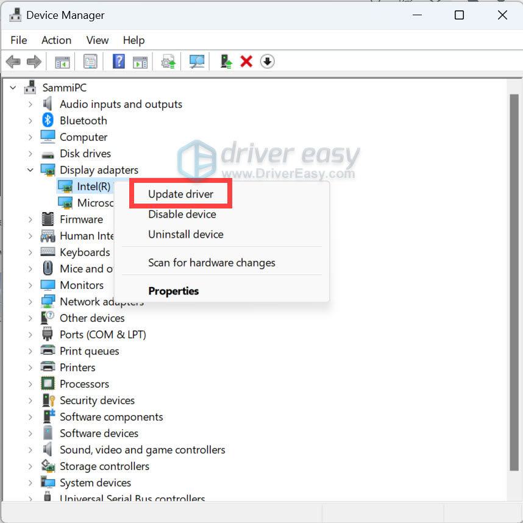Click the Print queues printer icon
The image size is (523, 523).
[48, 350]
